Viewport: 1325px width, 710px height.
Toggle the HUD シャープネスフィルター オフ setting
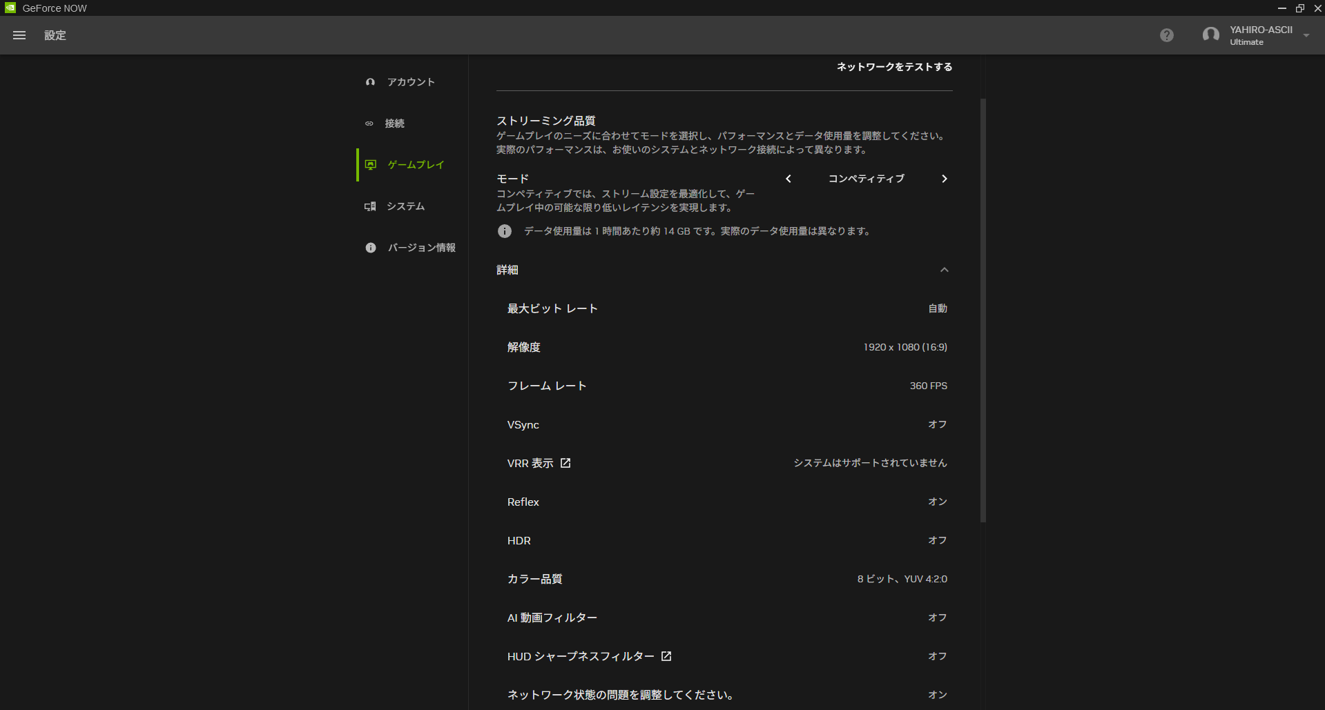pyautogui.click(x=938, y=656)
